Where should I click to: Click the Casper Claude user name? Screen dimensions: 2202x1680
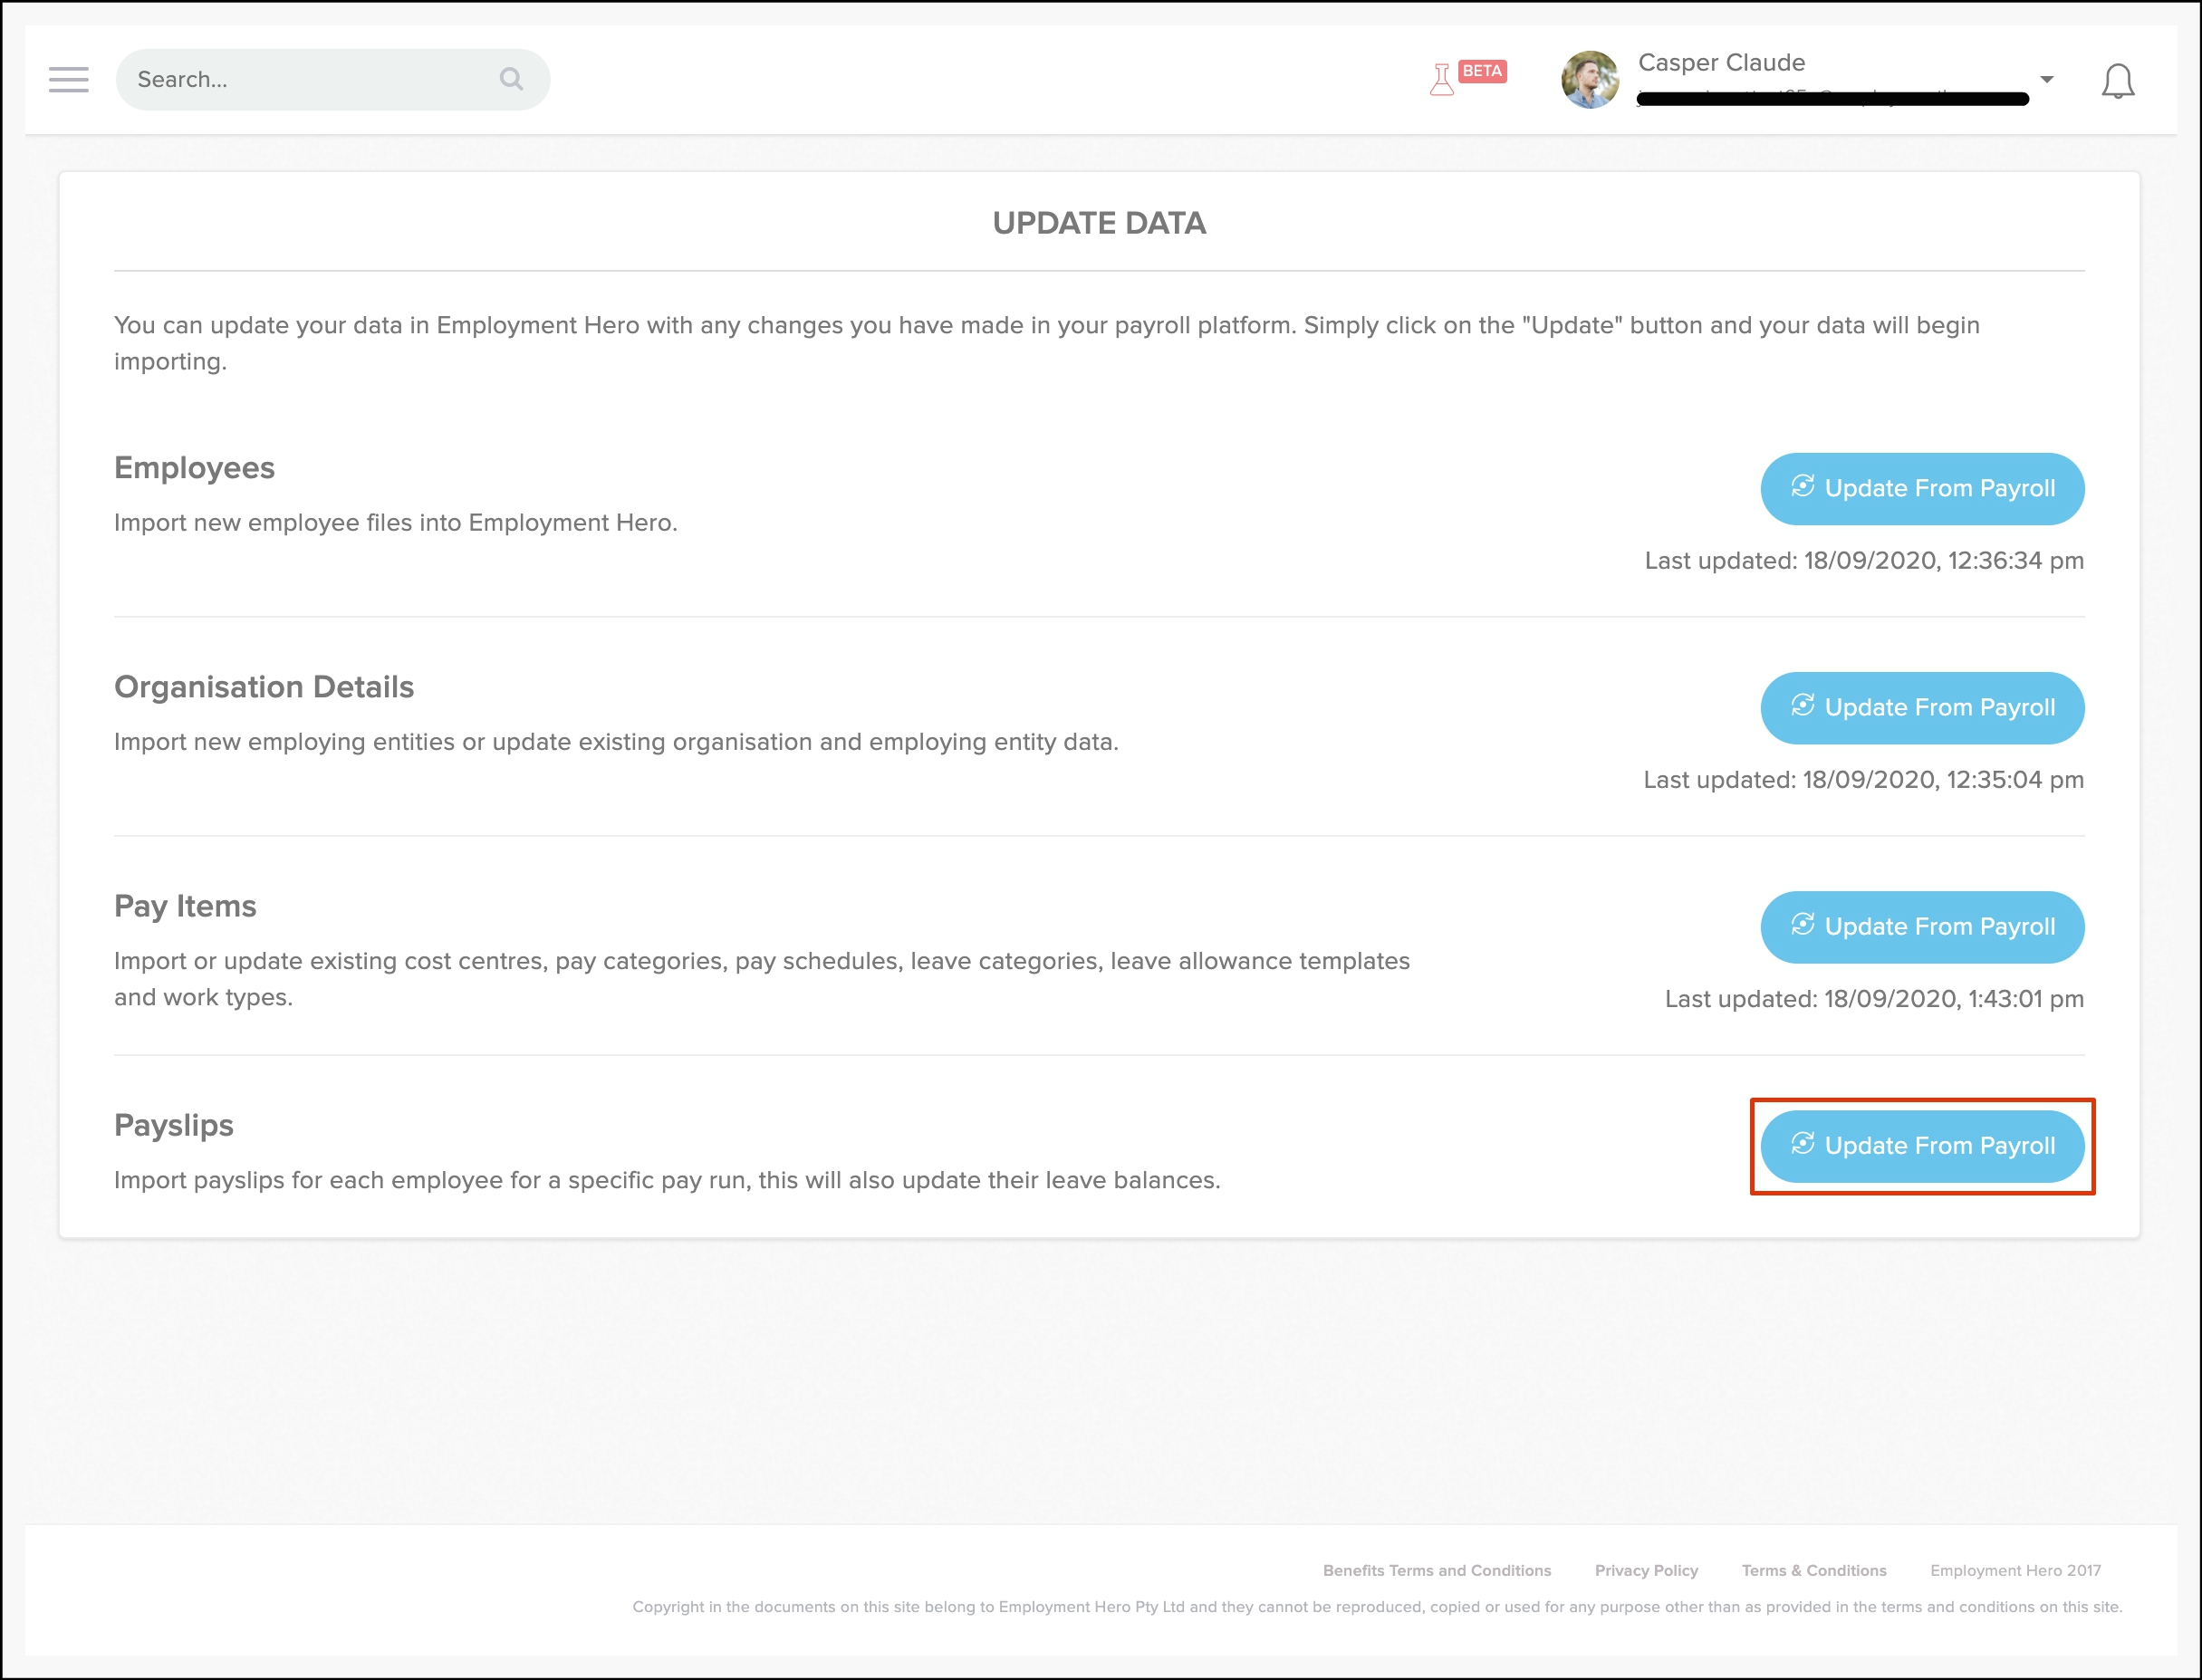coord(1721,63)
